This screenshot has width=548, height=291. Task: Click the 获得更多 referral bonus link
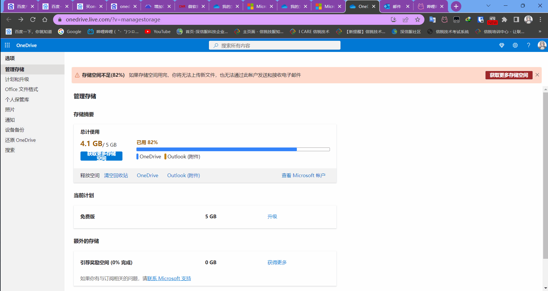pyautogui.click(x=277, y=262)
